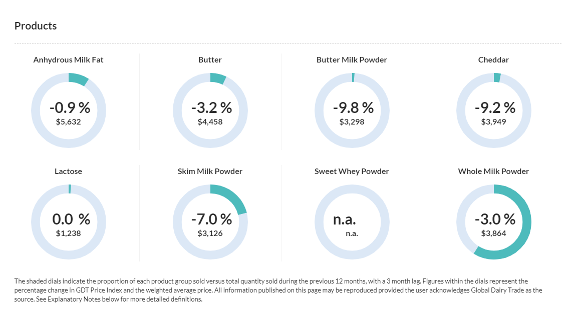
Task: Click the Anhydrous Milk Fat product title
Action: [x=68, y=60]
